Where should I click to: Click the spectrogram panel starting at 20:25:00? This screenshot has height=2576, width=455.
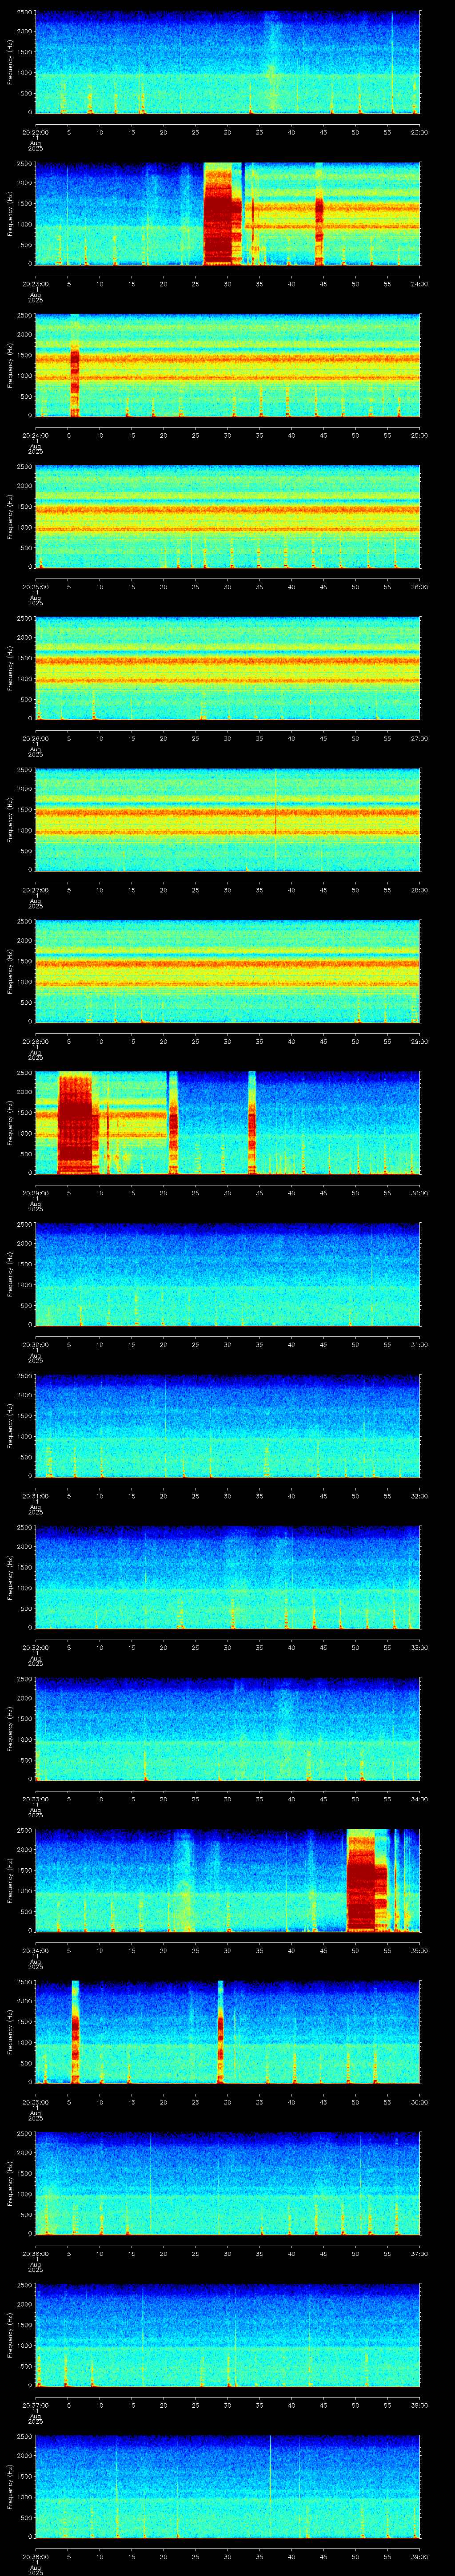(x=228, y=517)
